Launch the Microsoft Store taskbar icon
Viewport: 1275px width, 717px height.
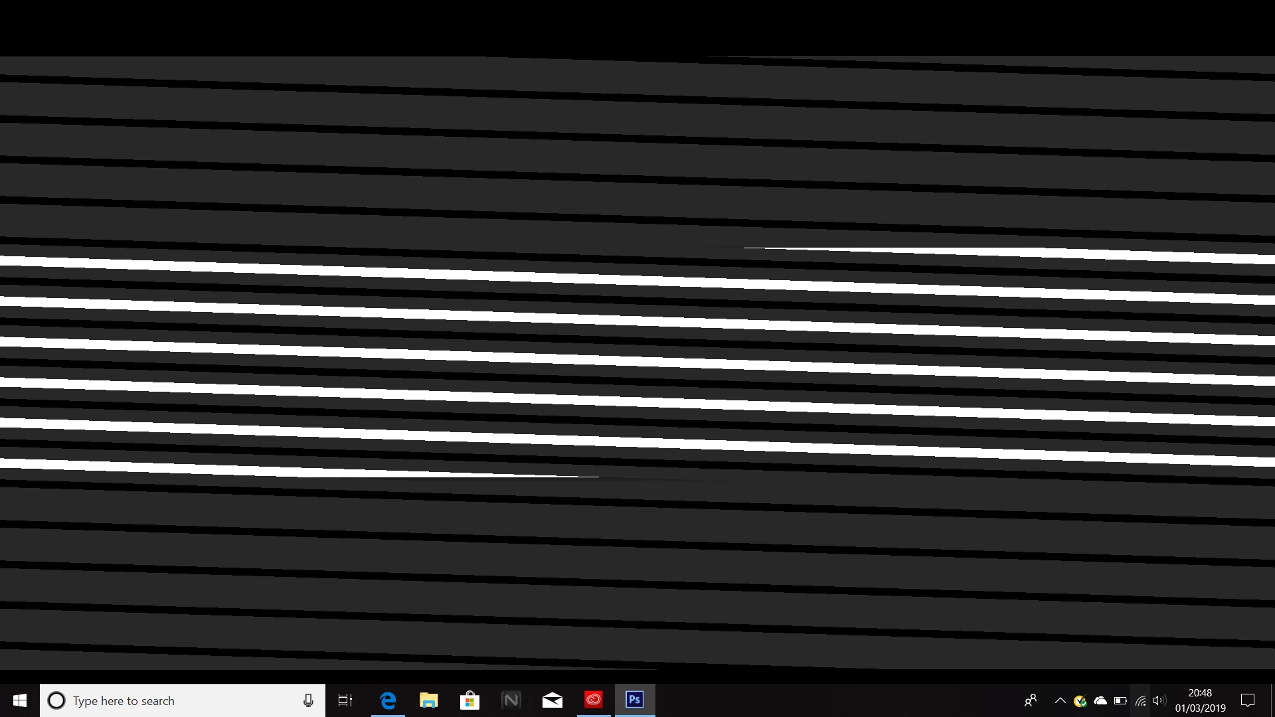[x=470, y=700]
